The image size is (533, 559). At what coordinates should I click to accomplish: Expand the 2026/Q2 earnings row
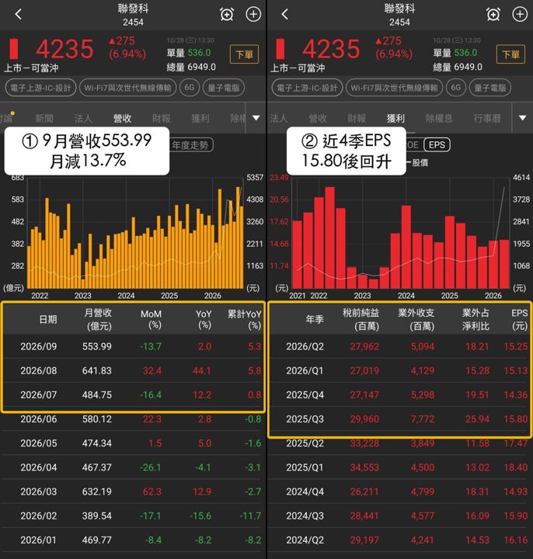point(399,346)
